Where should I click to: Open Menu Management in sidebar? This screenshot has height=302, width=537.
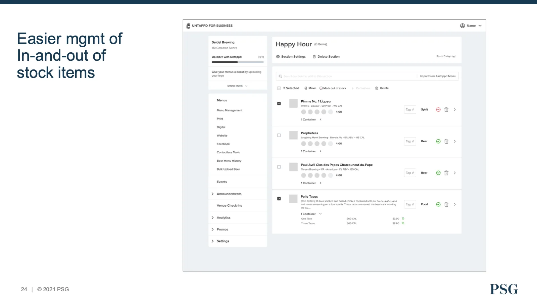point(230,110)
